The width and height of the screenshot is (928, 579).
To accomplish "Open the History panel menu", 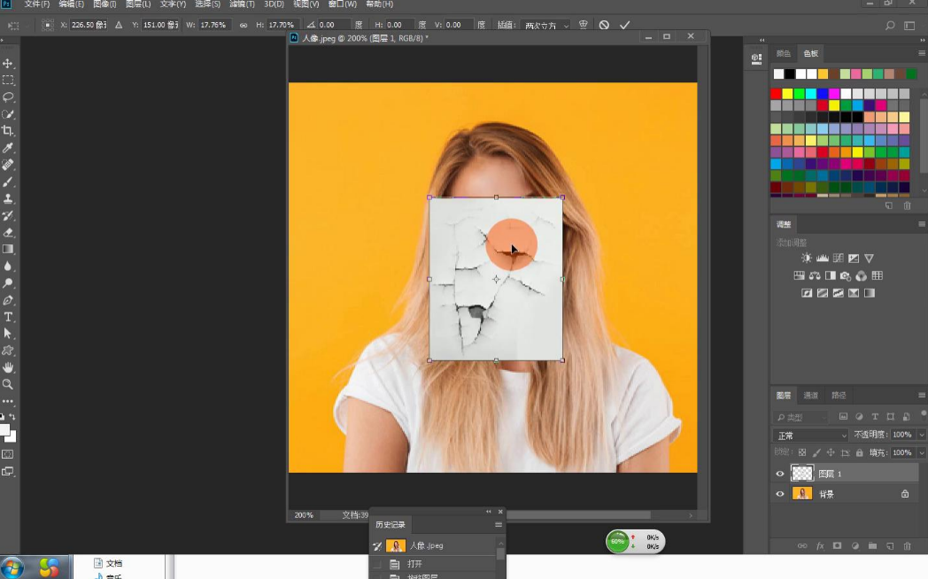I will 499,525.
